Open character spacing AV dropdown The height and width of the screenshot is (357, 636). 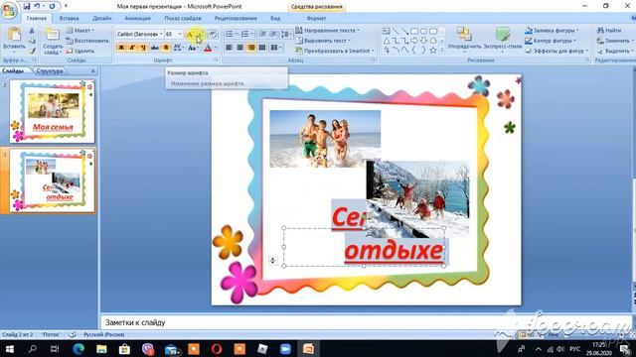click(179, 48)
